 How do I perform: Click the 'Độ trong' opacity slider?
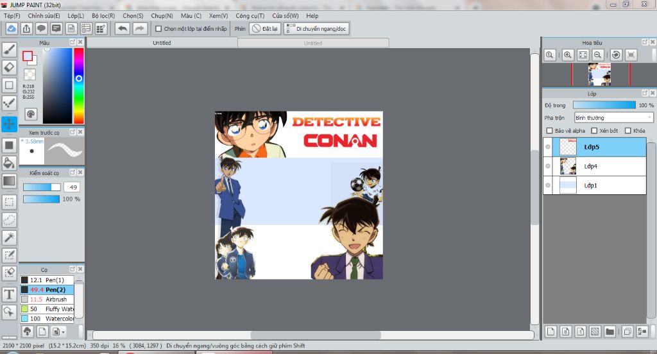604,105
